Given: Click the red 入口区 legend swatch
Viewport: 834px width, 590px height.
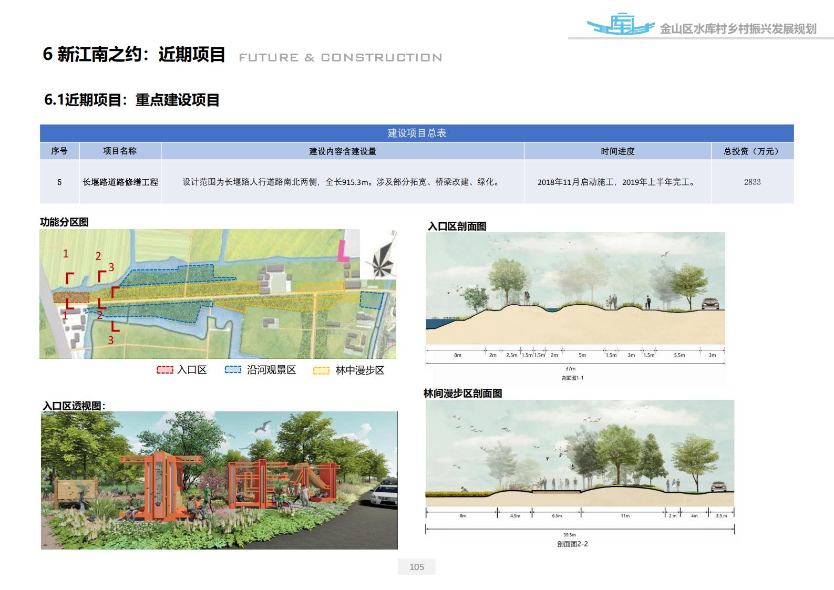Looking at the screenshot, I should pos(164,370).
